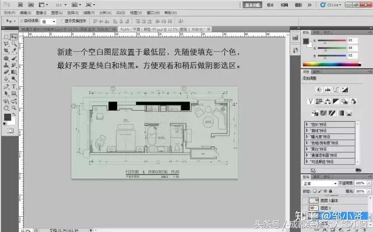Image resolution: width=373 pixels, height=232 pixels.
Task: Toggle the 自动选择 checkbox
Action: pos(22,21)
